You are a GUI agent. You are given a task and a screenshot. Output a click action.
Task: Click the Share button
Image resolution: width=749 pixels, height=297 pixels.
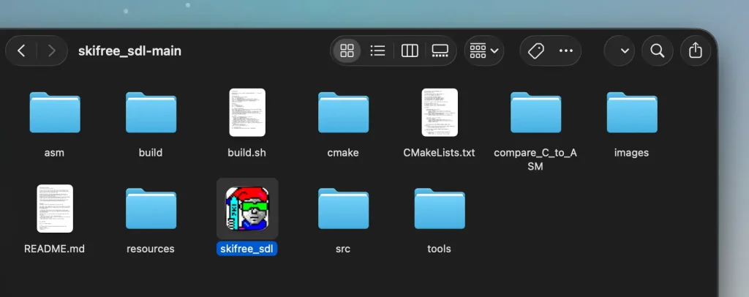pos(695,50)
